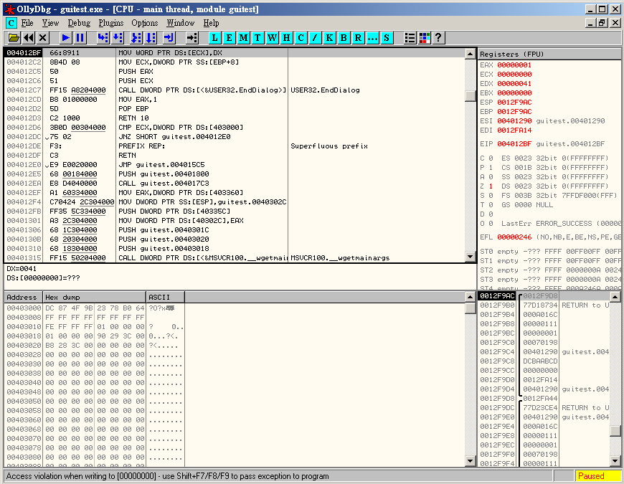Click the Go to address icon
Image resolution: width=624 pixels, height=484 pixels.
pyautogui.click(x=192, y=37)
